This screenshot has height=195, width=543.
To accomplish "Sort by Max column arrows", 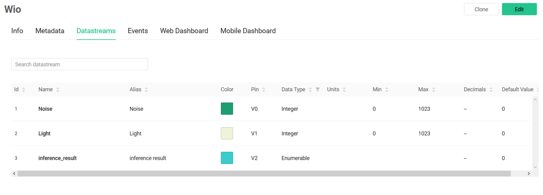I will (x=433, y=90).
